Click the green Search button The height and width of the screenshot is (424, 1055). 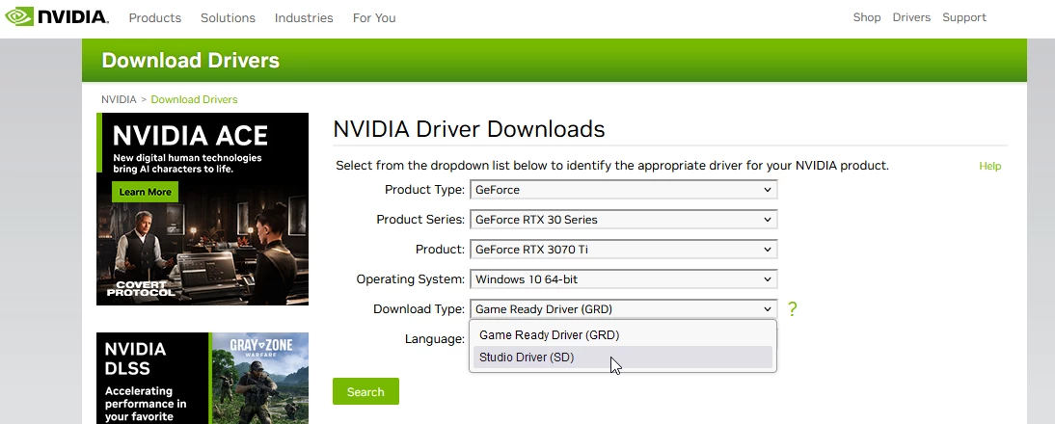(365, 392)
